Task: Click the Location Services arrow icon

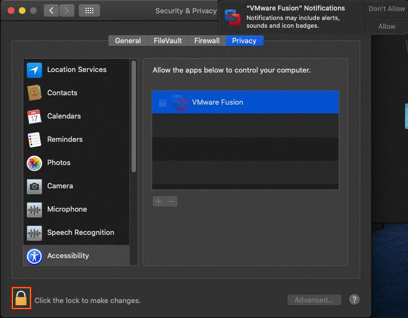Action: (34, 70)
